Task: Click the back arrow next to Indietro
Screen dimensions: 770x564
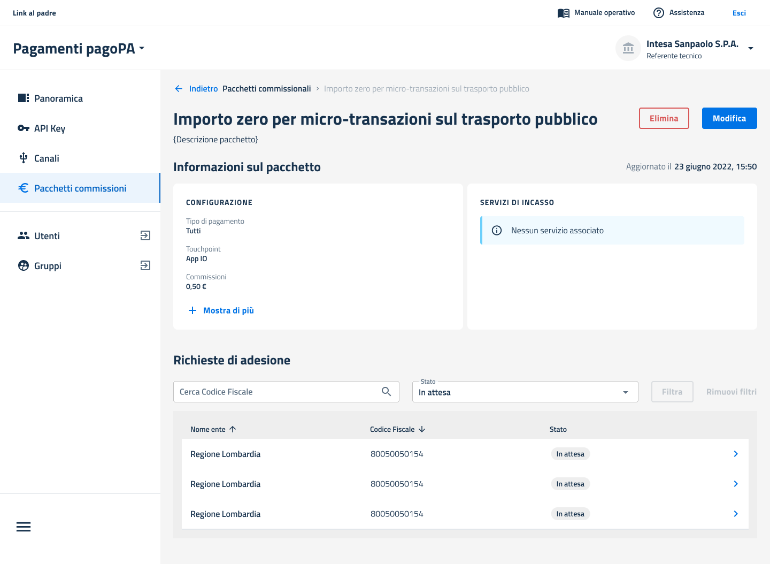Action: (179, 89)
